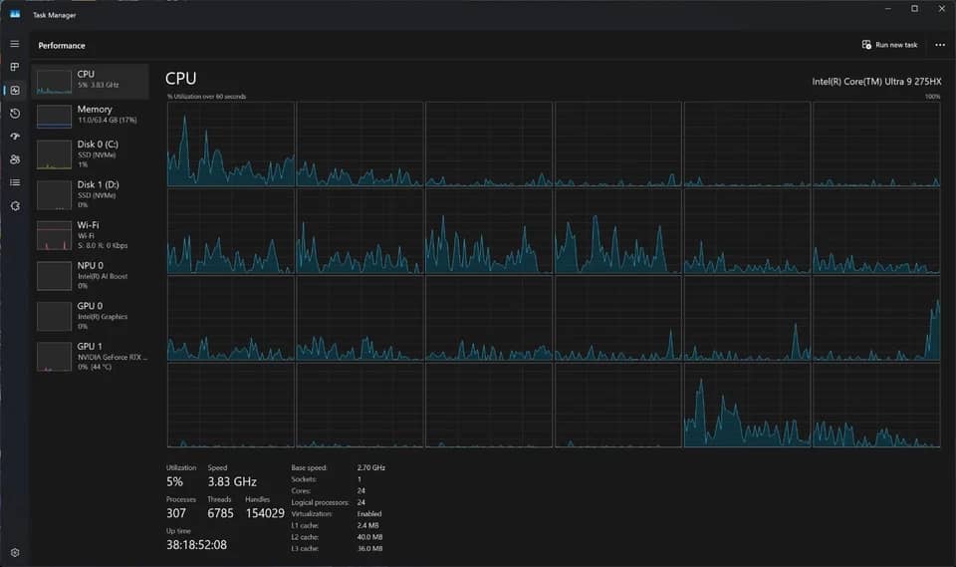Select Disk 0 (C:) resource
The image size is (956, 567).
click(91, 155)
